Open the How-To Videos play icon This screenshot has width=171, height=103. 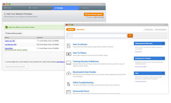tap(69, 54)
